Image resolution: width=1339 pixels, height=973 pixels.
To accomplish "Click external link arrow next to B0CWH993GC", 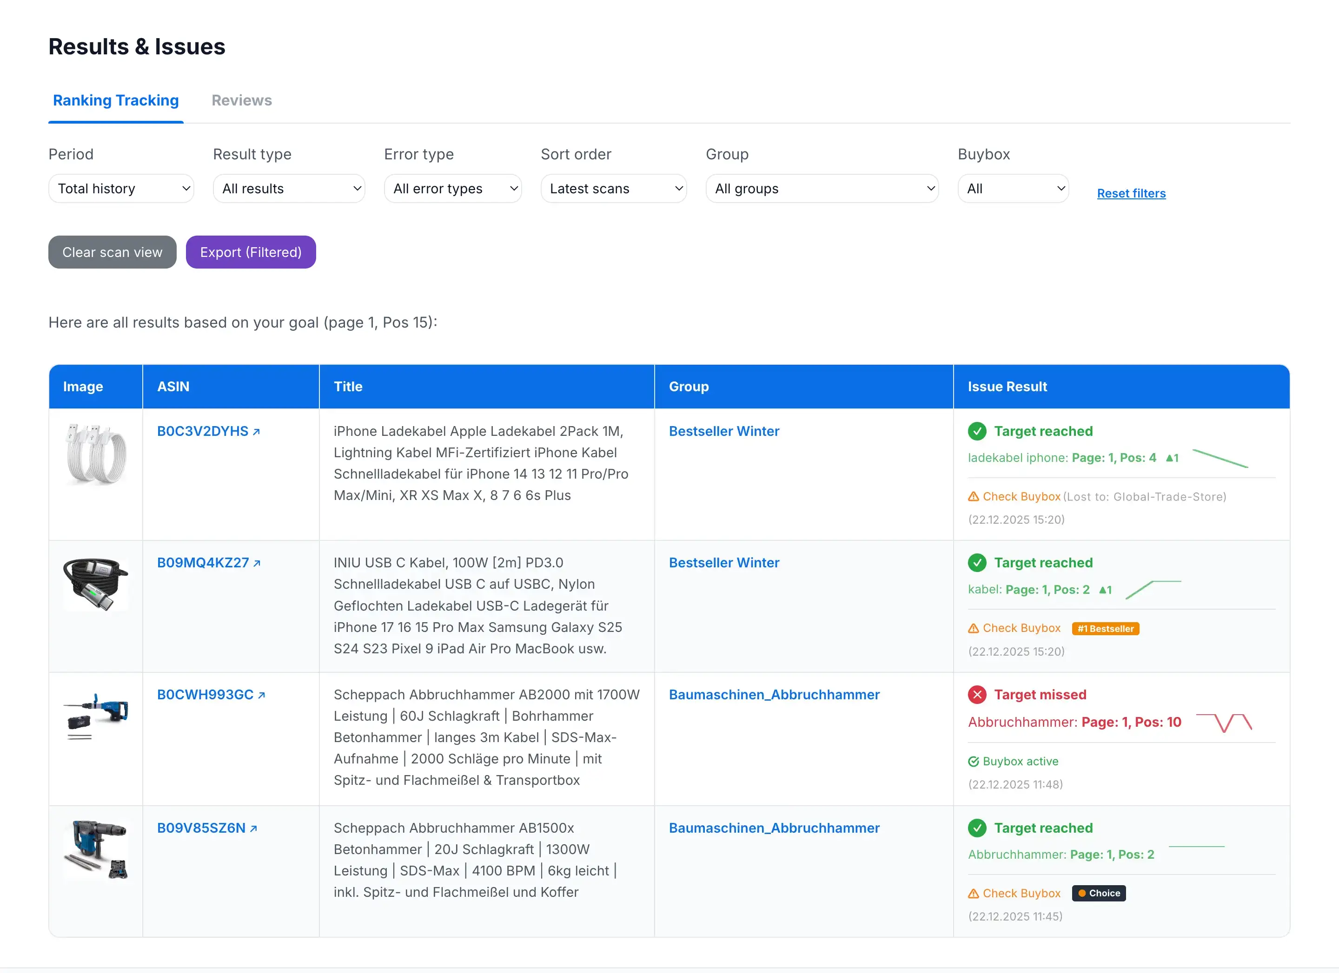I will coord(262,695).
